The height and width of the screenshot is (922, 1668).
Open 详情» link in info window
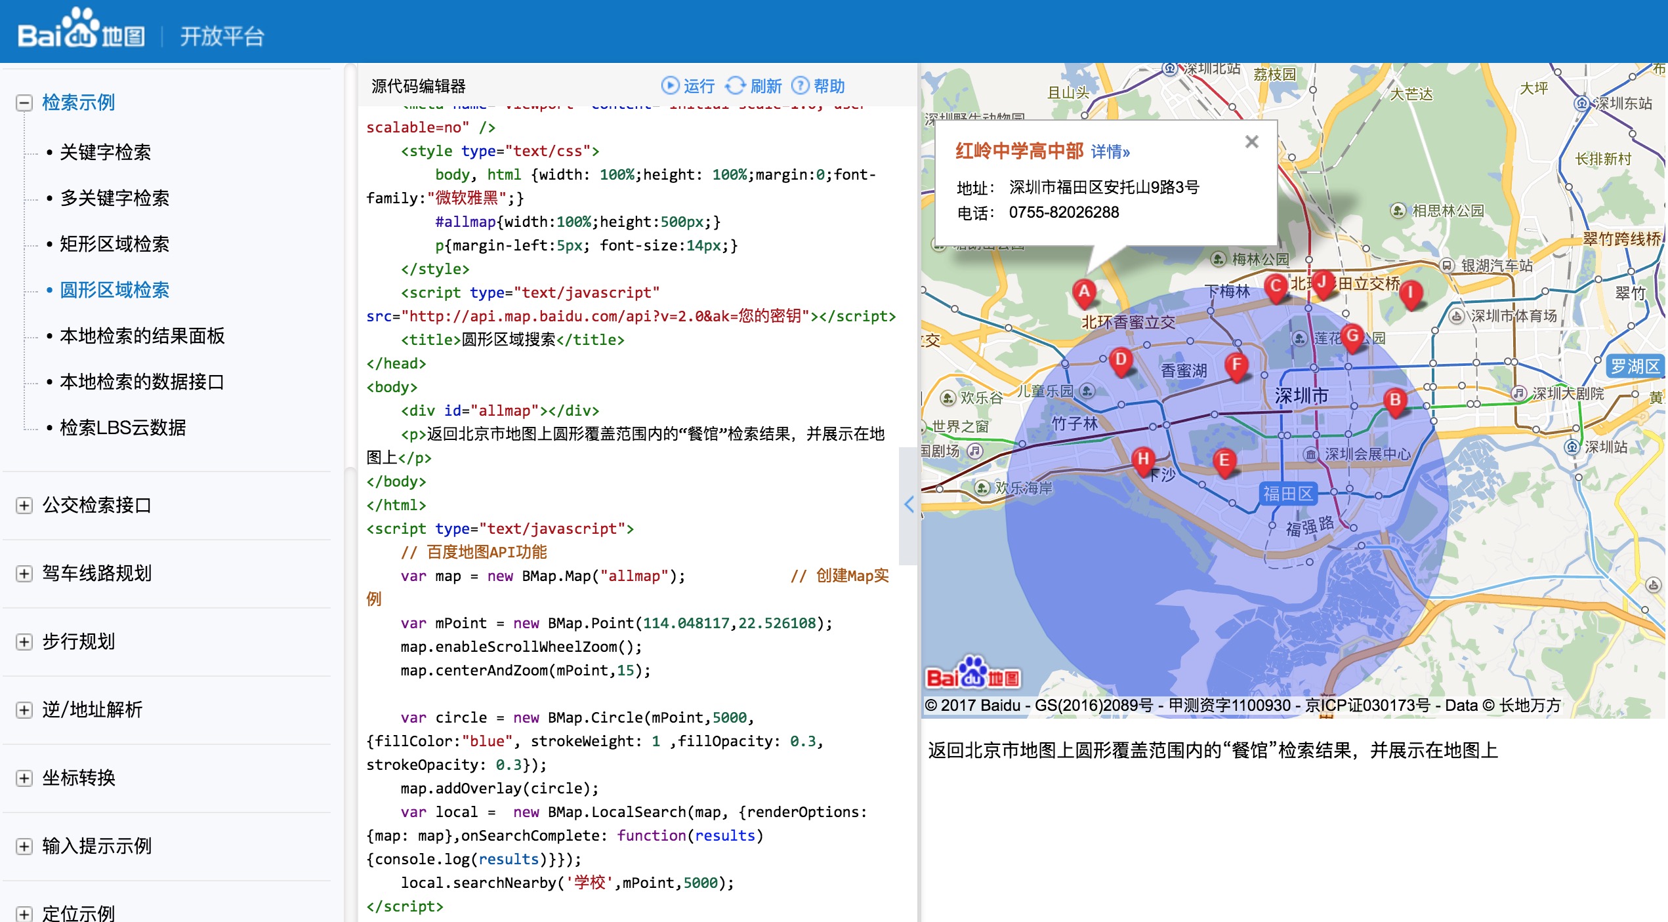click(1110, 151)
